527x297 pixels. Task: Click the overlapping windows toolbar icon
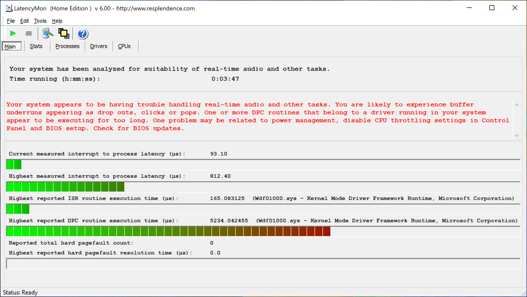pos(64,33)
